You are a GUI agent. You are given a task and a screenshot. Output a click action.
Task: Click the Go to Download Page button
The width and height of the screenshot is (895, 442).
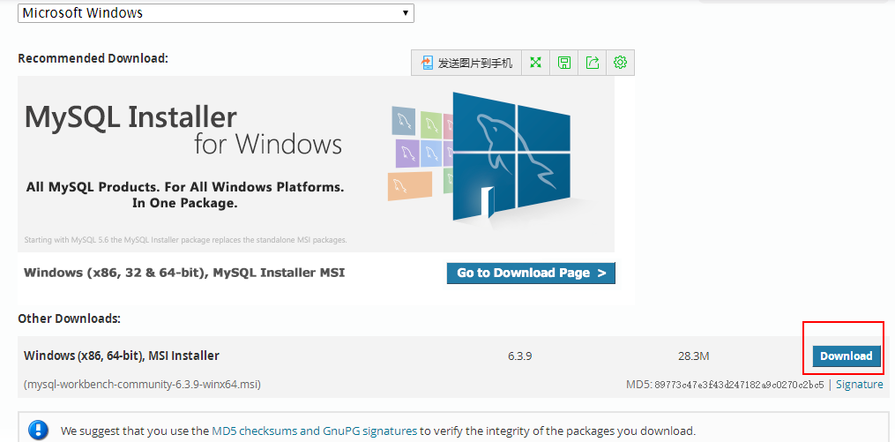click(531, 273)
